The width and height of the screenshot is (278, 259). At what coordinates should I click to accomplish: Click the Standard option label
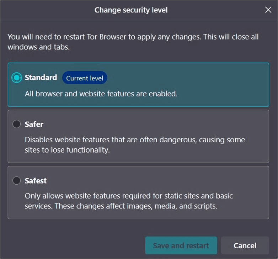pos(41,78)
